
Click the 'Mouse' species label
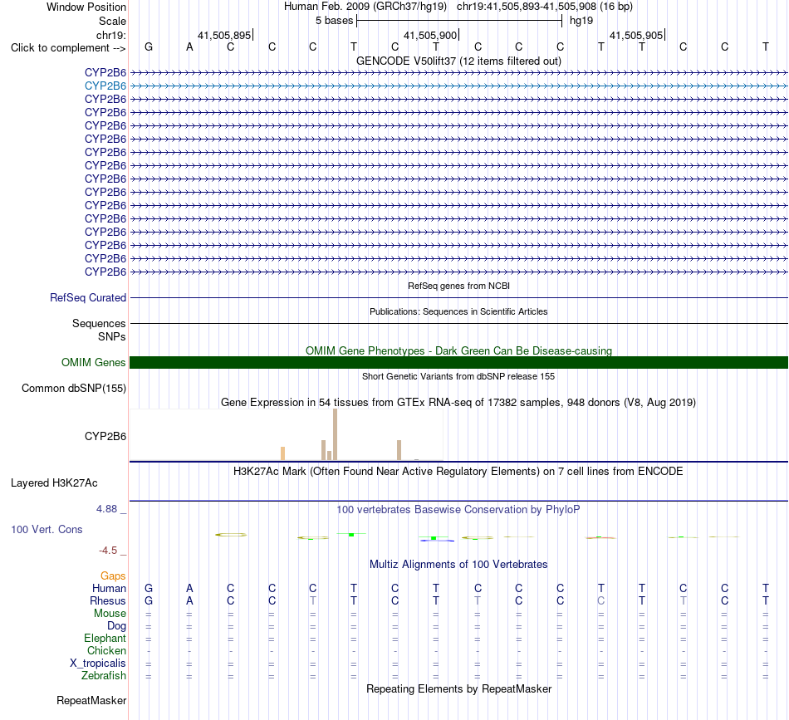(x=110, y=614)
